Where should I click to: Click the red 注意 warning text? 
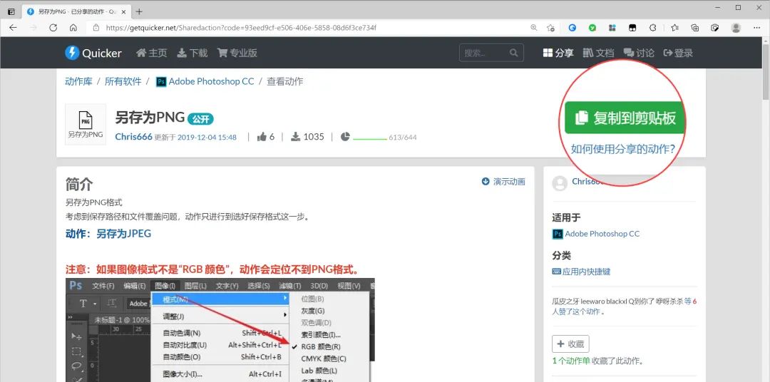(212, 269)
